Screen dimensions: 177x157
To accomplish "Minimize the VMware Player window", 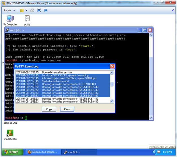I will pyautogui.click(x=156, y=3).
